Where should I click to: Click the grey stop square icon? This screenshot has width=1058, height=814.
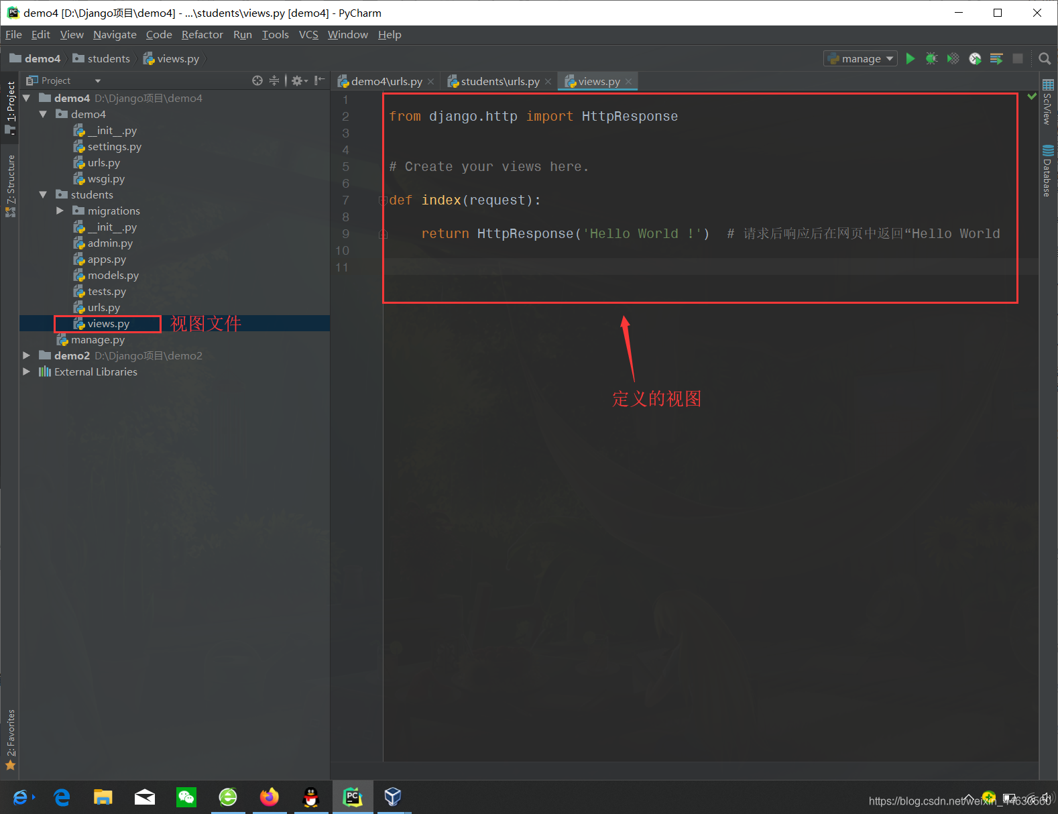(x=1018, y=58)
